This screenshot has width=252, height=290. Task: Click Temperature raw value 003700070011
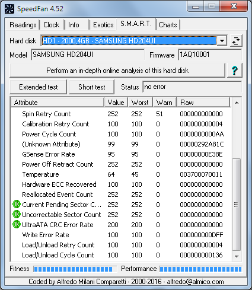pyautogui.click(x=201, y=174)
